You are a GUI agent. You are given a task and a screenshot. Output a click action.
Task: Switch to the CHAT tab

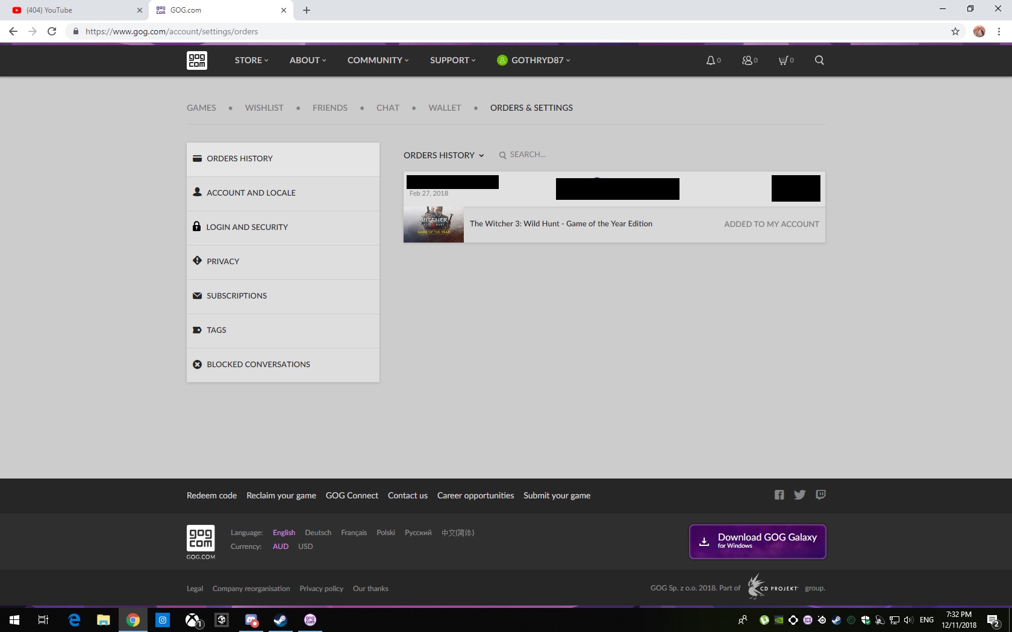[x=388, y=108]
